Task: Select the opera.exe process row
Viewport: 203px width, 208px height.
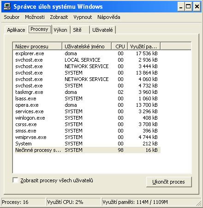Action: tap(87, 105)
